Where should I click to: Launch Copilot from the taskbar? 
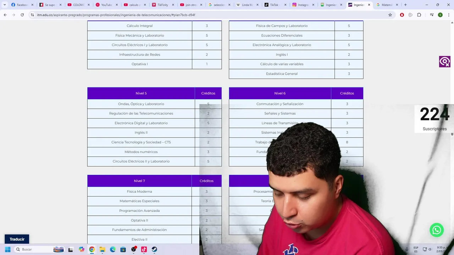click(82, 249)
